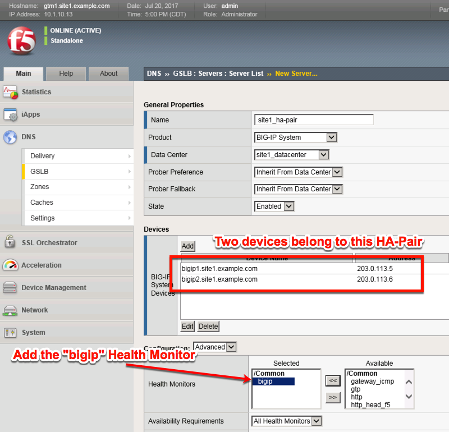Open the Prober Fallback dropdown

point(299,189)
